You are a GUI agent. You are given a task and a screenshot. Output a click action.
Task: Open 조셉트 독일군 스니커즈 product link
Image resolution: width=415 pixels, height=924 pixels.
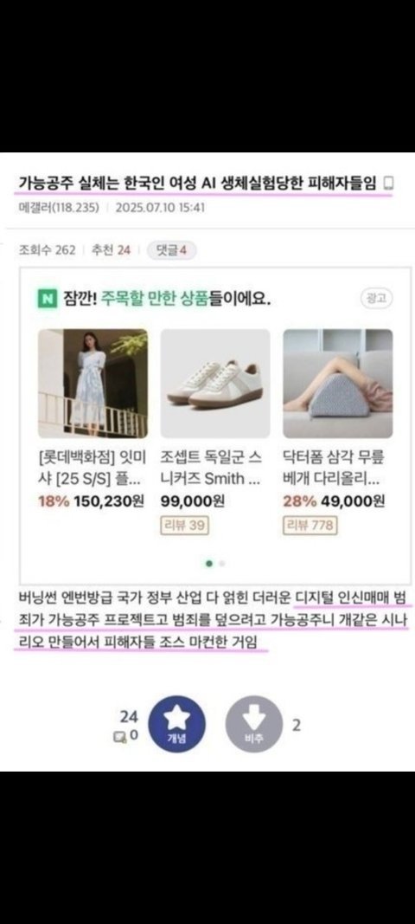pos(212,468)
